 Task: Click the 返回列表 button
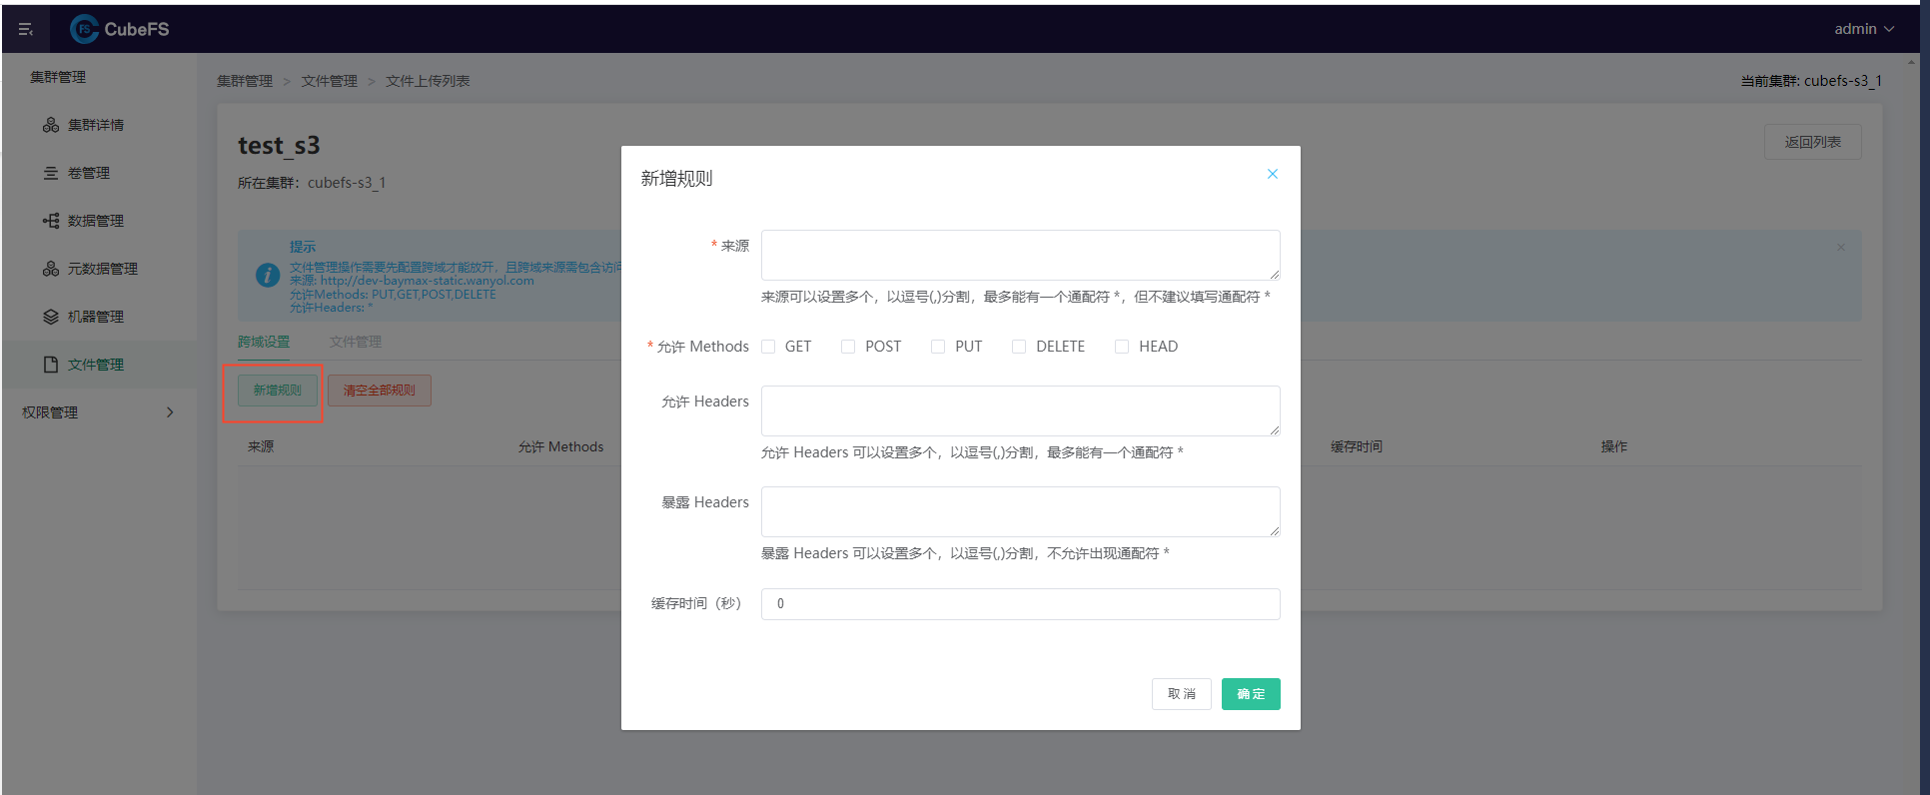click(x=1813, y=142)
